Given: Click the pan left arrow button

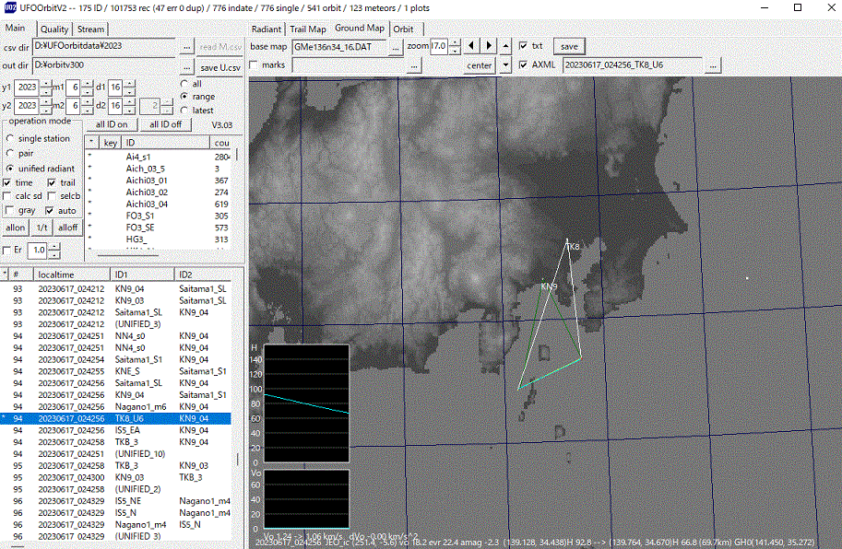Looking at the screenshot, I should click(473, 46).
